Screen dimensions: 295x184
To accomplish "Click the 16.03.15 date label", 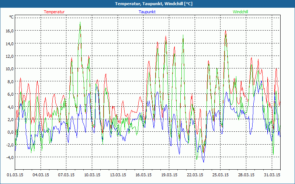I will 143,175.
